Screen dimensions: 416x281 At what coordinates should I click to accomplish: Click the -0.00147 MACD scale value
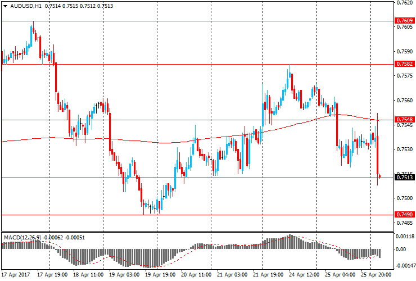(x=405, y=266)
